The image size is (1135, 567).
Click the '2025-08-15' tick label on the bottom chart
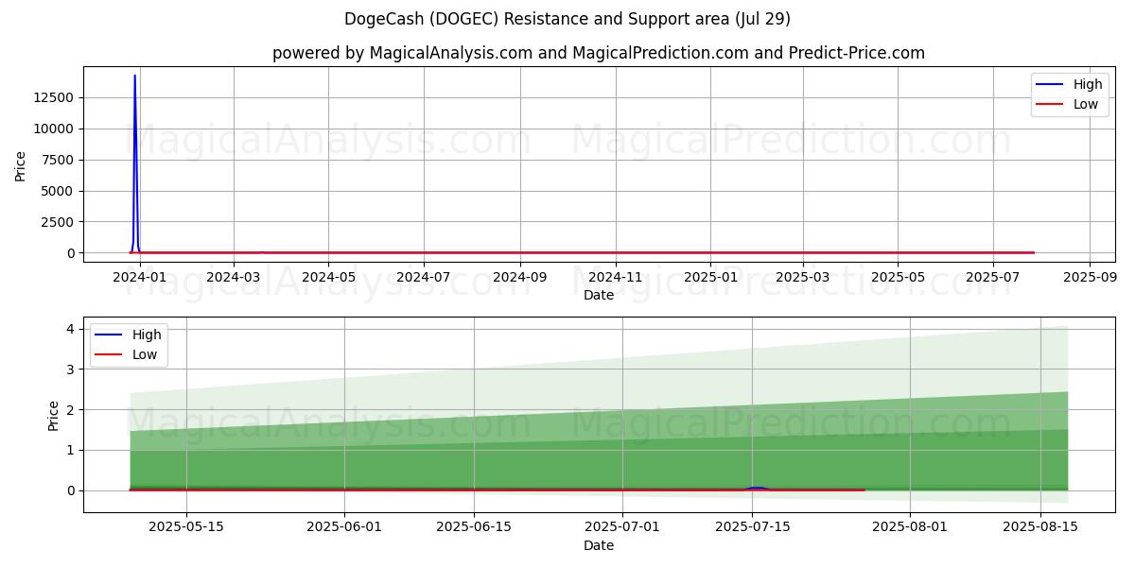(x=1039, y=528)
